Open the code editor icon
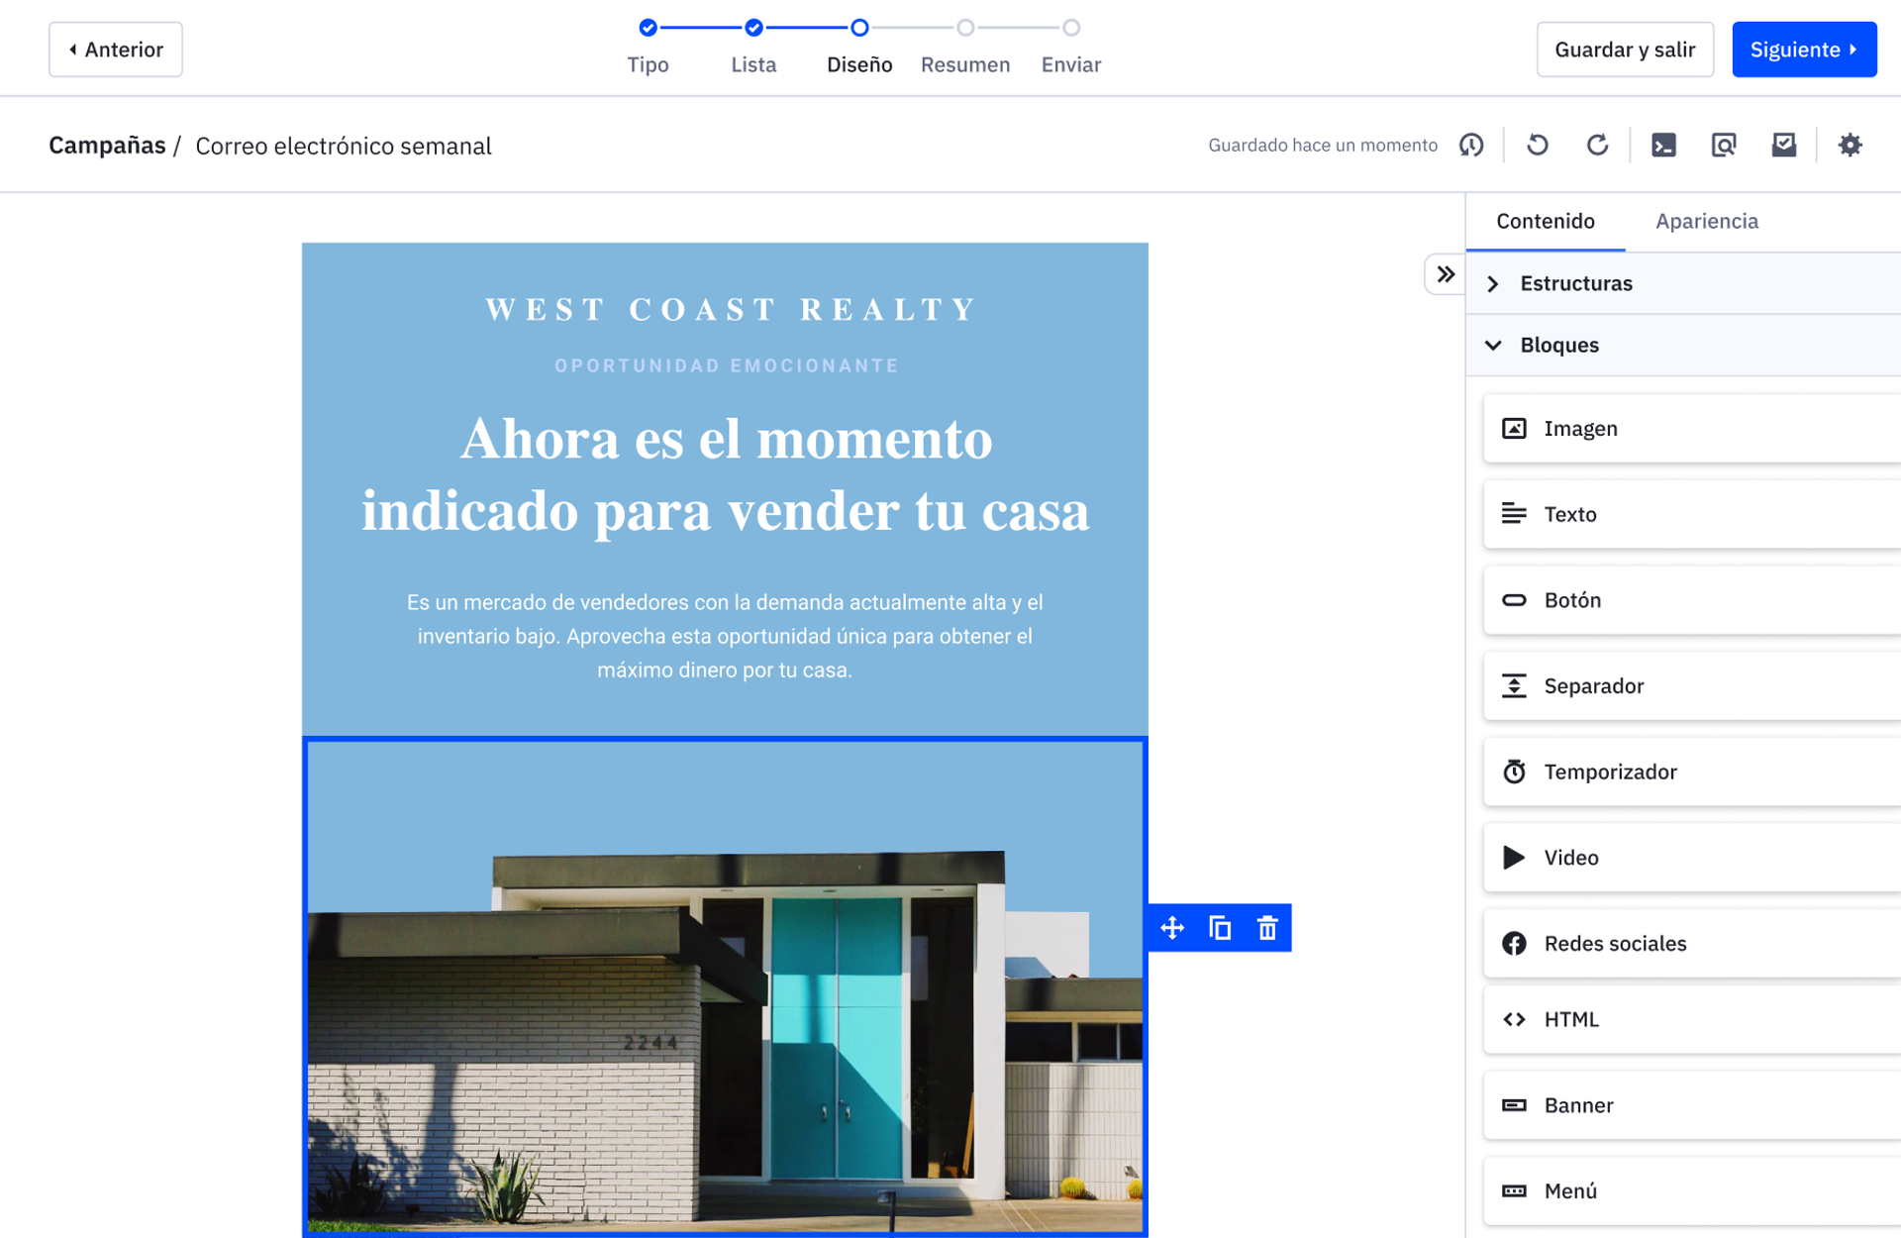1901x1238 pixels. point(1663,146)
